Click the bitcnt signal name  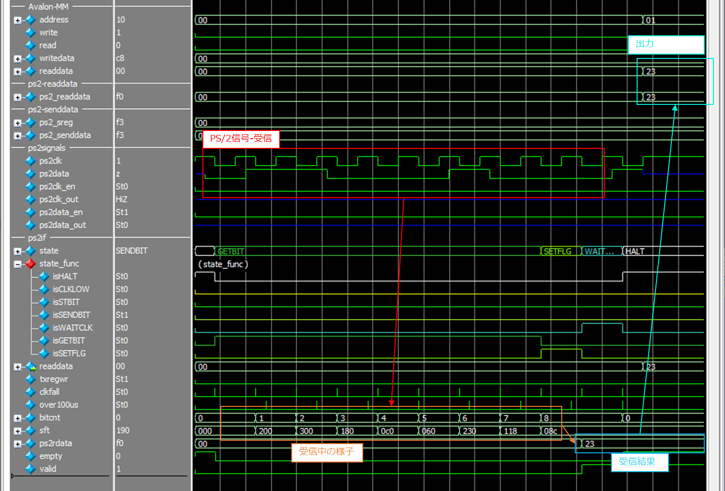point(50,418)
